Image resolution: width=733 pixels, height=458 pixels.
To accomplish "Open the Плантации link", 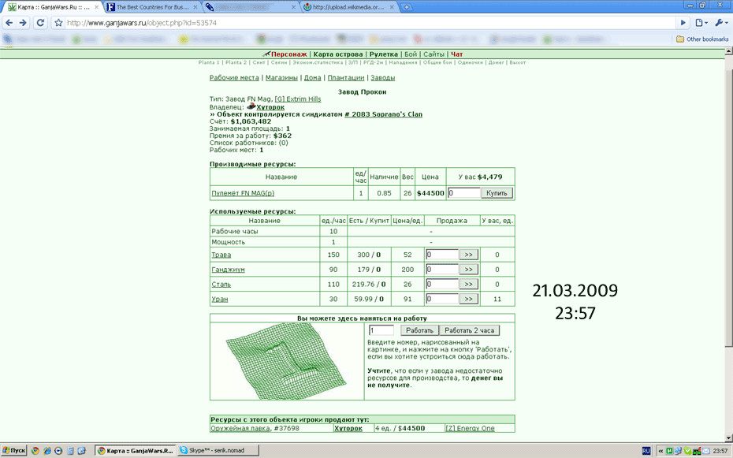I will [346, 77].
